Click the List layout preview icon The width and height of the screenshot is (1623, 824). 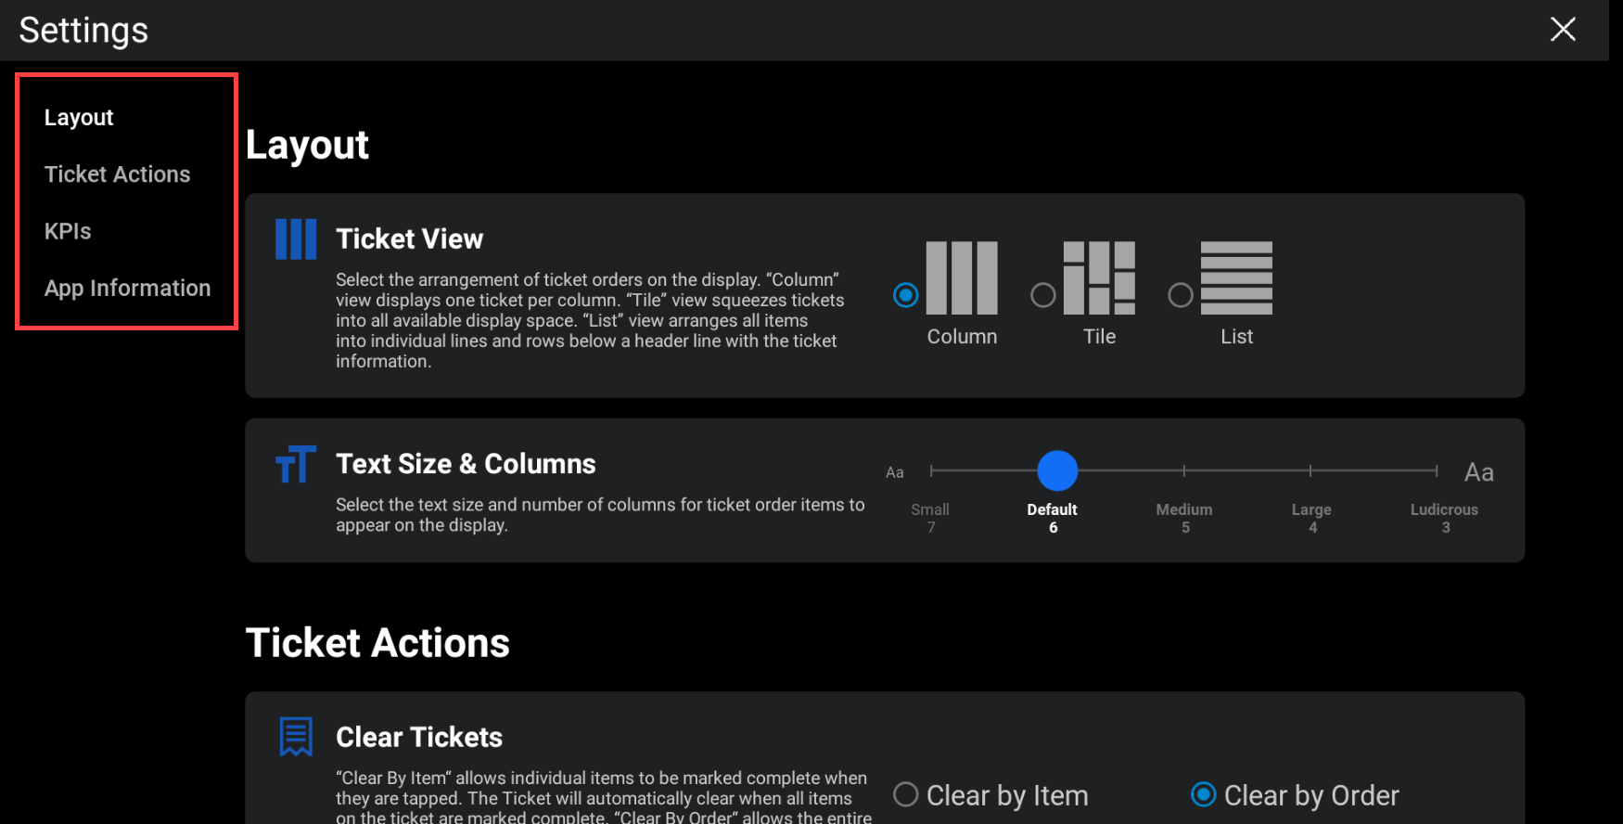tap(1236, 277)
